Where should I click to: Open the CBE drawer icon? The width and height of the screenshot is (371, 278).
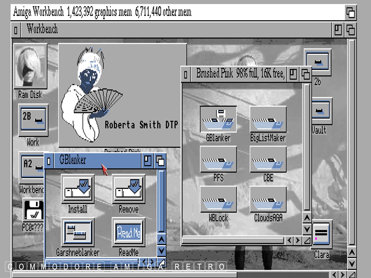click(x=268, y=160)
